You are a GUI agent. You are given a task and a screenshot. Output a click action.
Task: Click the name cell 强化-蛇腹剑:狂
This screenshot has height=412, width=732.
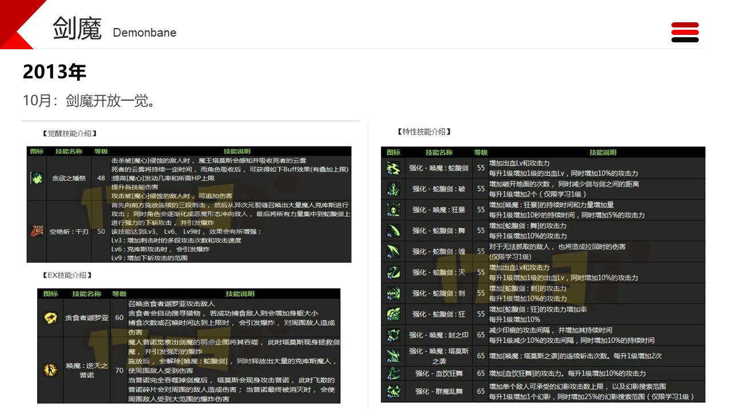(x=439, y=314)
